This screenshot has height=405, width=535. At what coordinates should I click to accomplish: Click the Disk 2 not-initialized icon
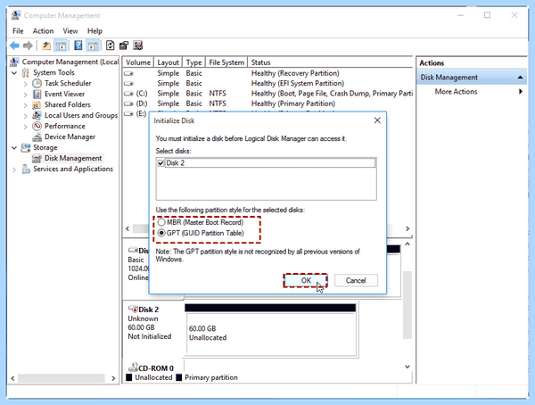[133, 309]
